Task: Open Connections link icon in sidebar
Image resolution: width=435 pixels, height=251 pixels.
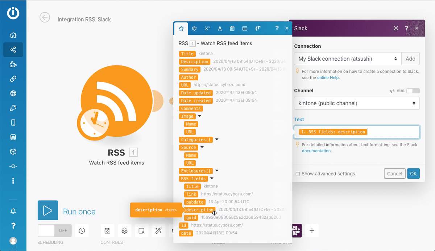Action: [x=13, y=79]
